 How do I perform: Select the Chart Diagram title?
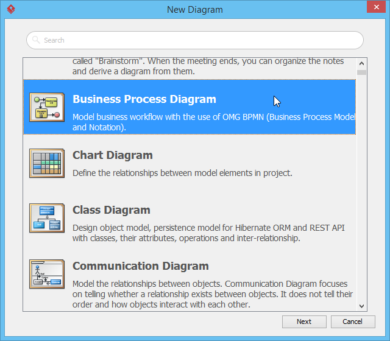112,155
